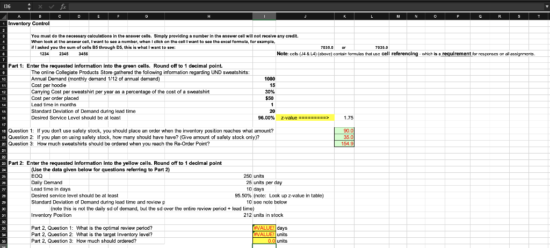550x248 pixels.
Task: Click the 'Part 2: Enter the requested information' heading
Action: click(115, 163)
